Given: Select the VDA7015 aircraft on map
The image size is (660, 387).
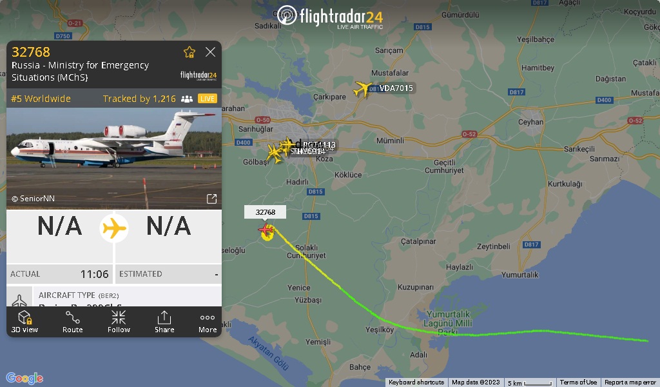Looking at the screenshot, I should (362, 89).
